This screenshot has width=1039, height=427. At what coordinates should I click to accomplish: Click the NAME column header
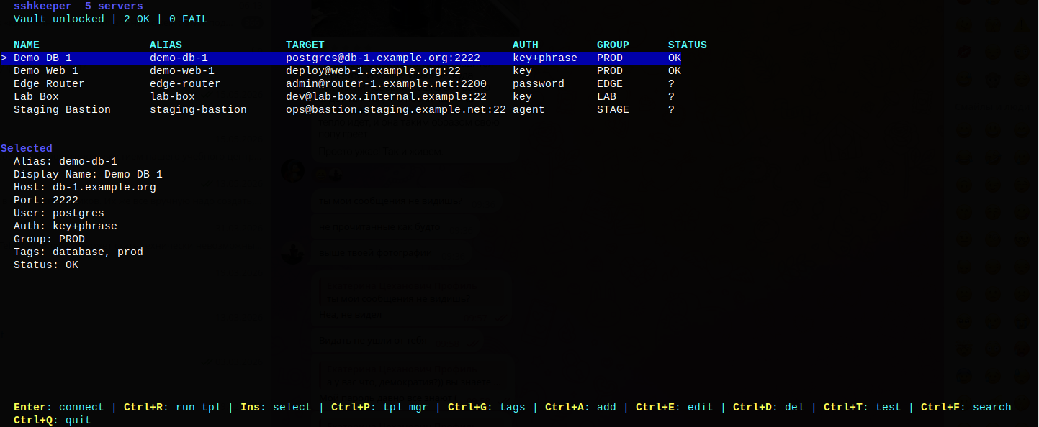[x=27, y=45]
